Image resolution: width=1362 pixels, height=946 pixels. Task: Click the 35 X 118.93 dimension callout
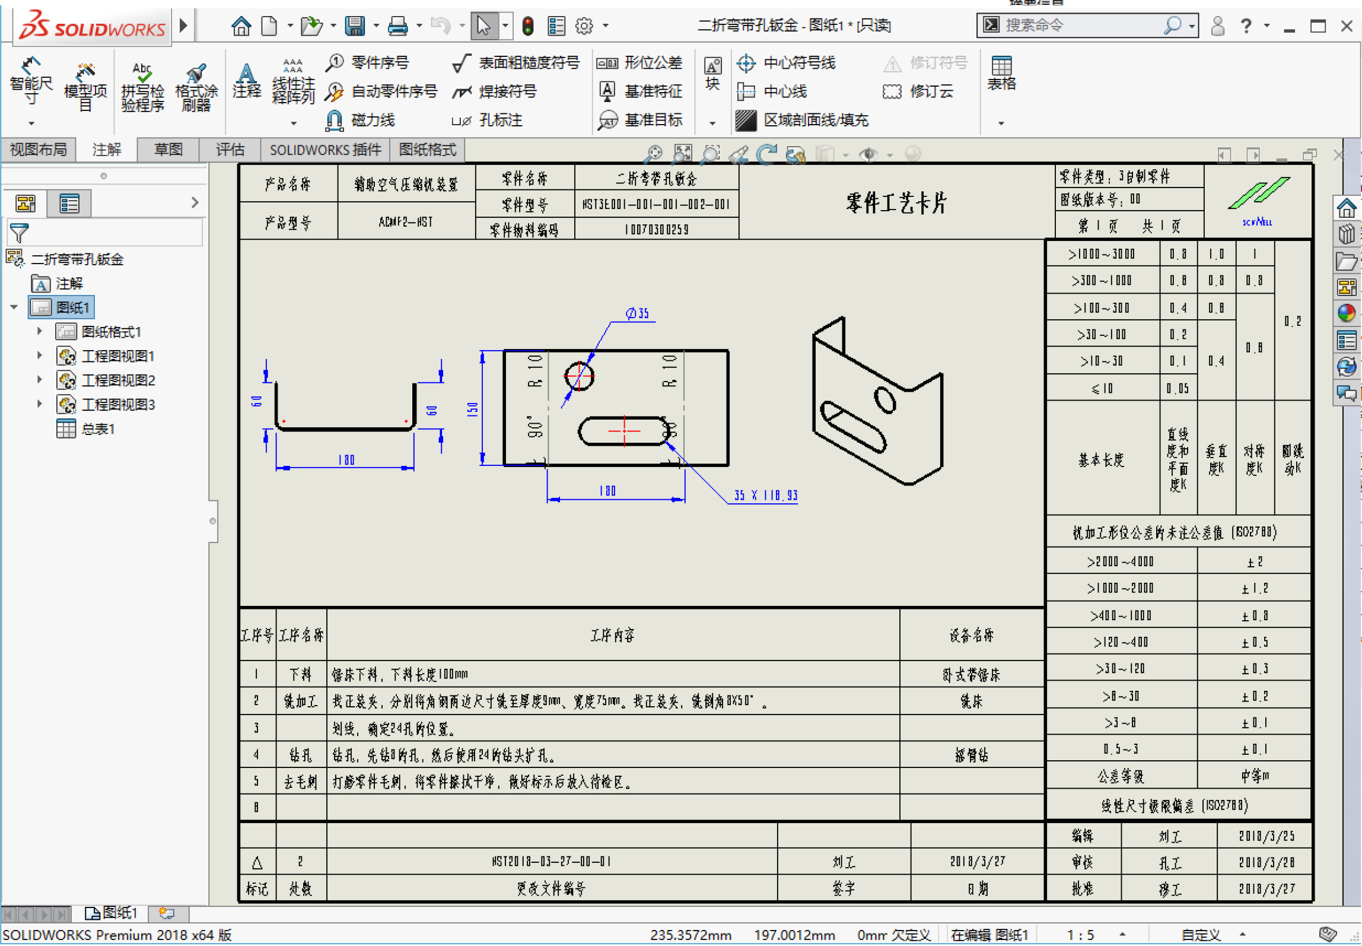765,495
